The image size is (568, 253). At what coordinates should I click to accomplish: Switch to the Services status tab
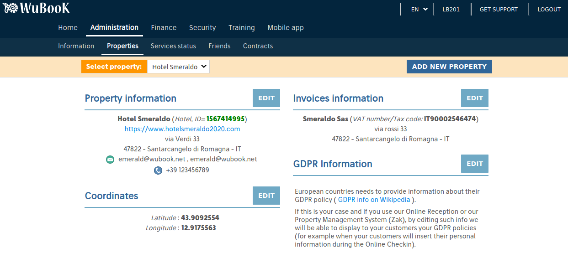coord(173,46)
